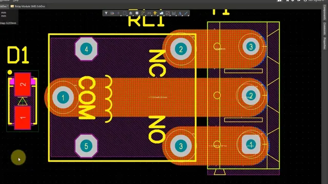Open the Help menu
The height and width of the screenshot is (184, 328).
pos(16,1)
